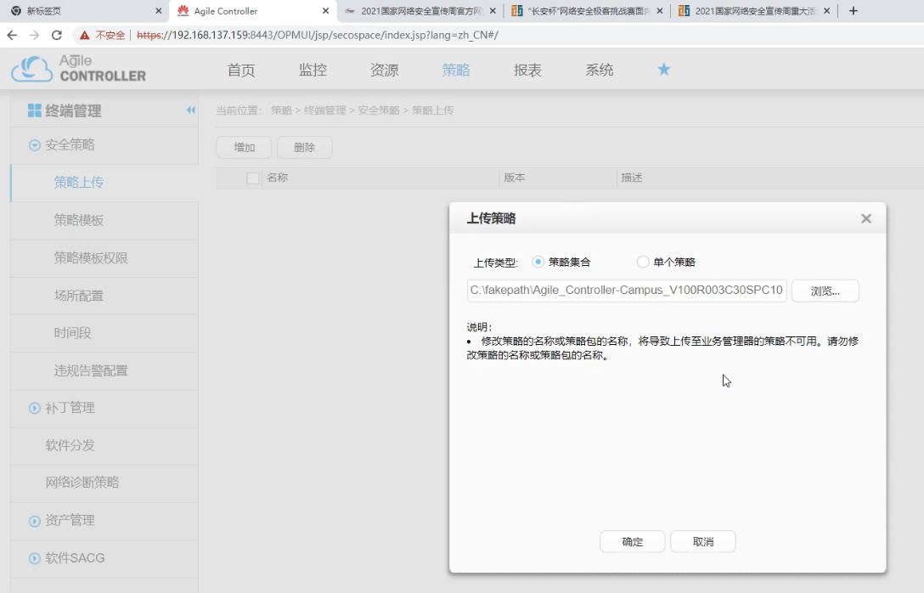
Task: Switch to the 新标签页 browser tab
Action: [x=84, y=10]
